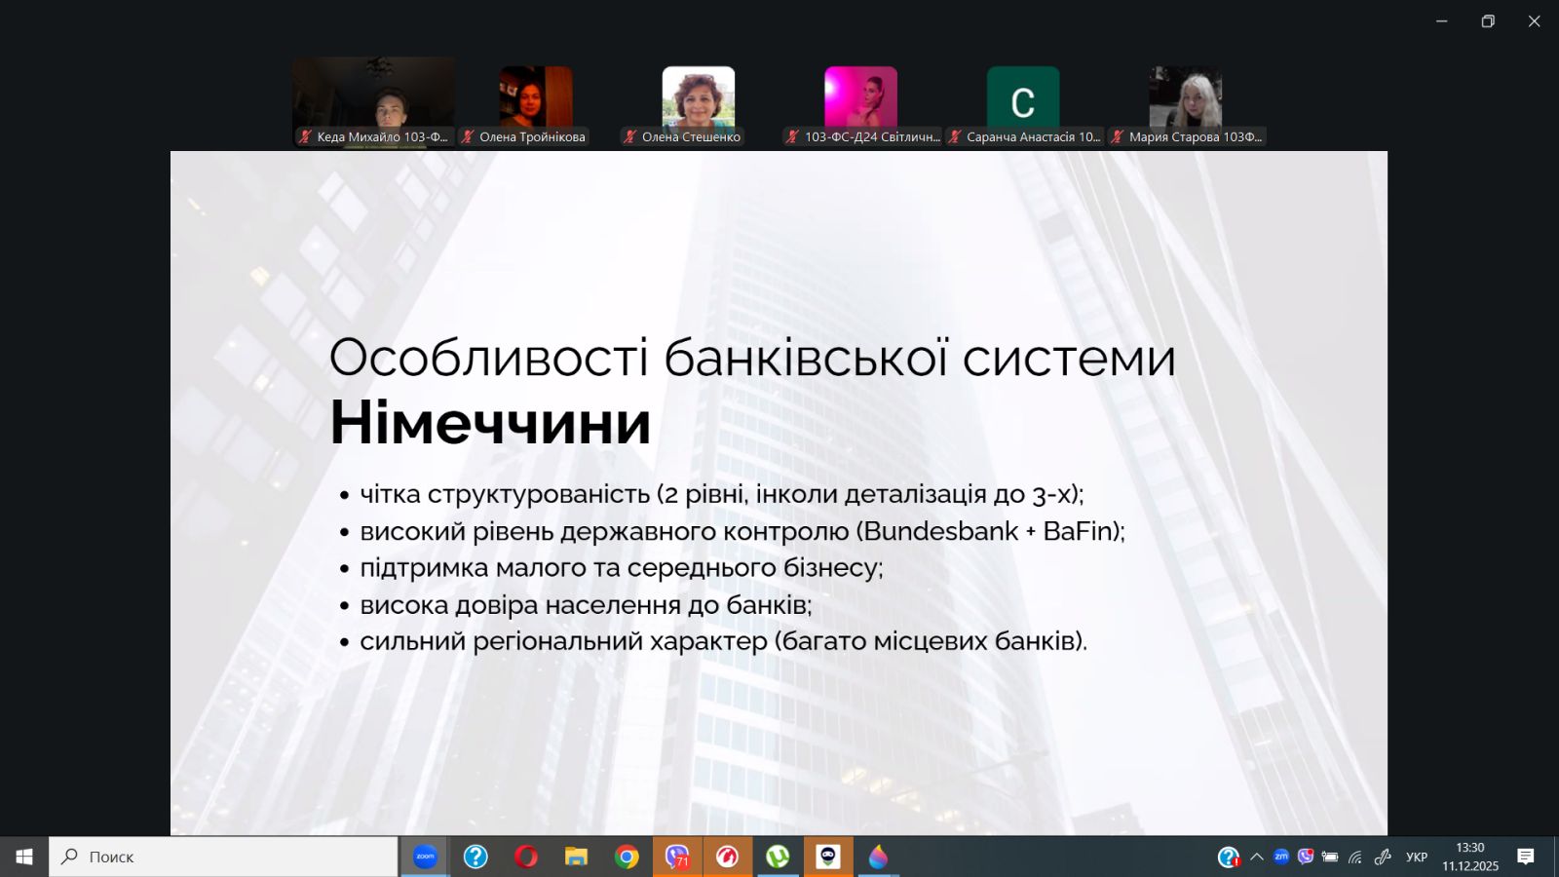Open the blue question mark Help app in taskbar
The image size is (1559, 877).
pos(475,857)
